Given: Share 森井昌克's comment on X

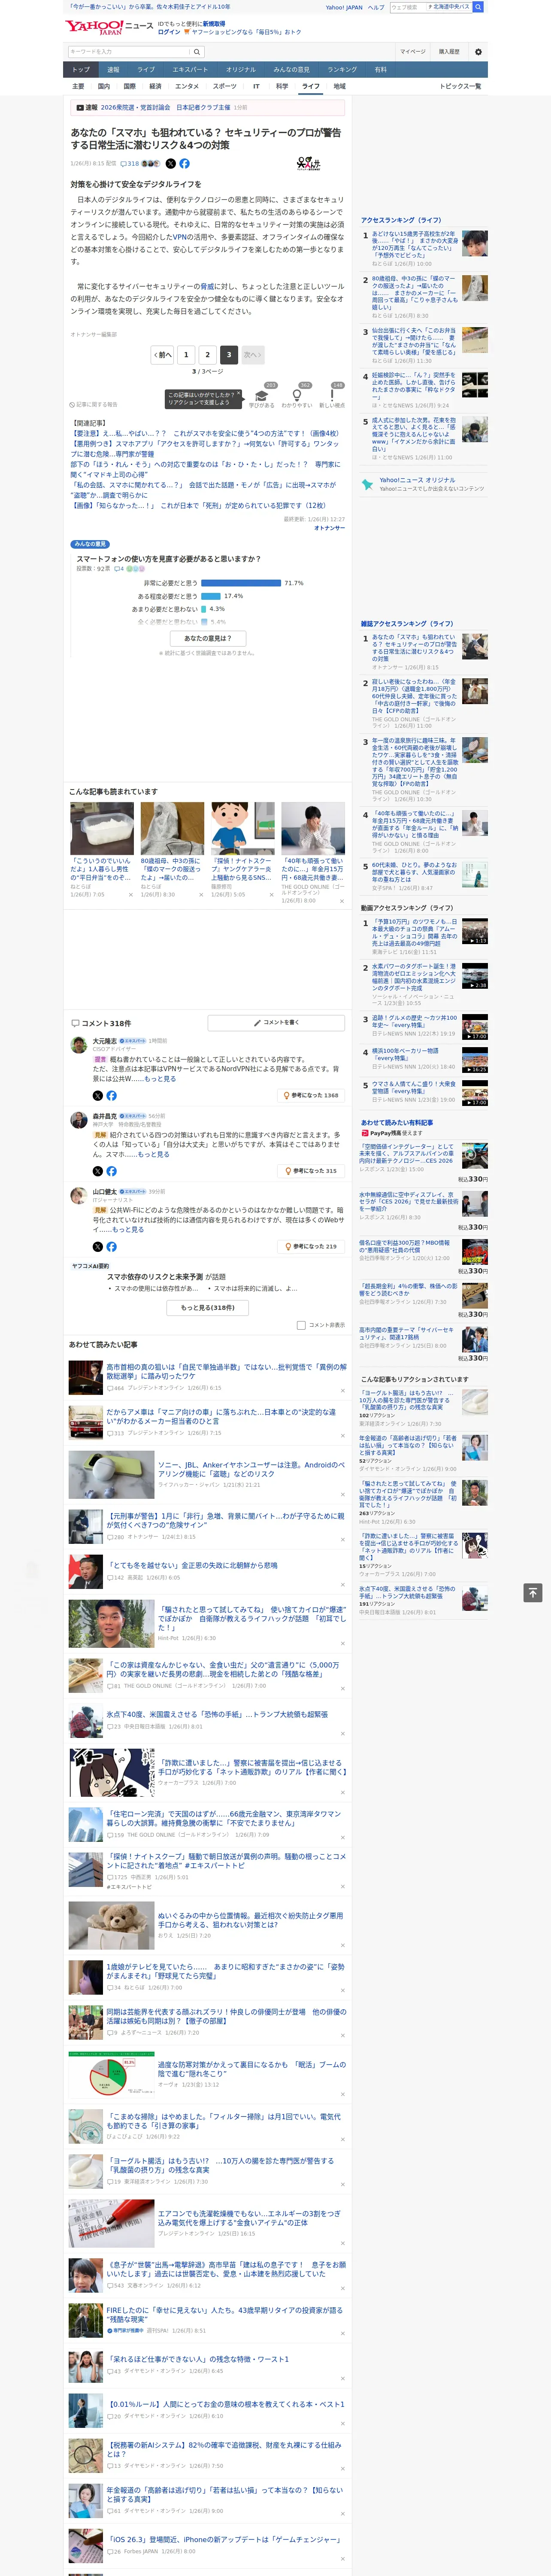Looking at the screenshot, I should (98, 1170).
